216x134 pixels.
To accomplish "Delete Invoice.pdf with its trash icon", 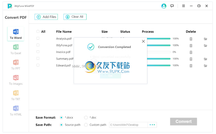I will point(191,52).
